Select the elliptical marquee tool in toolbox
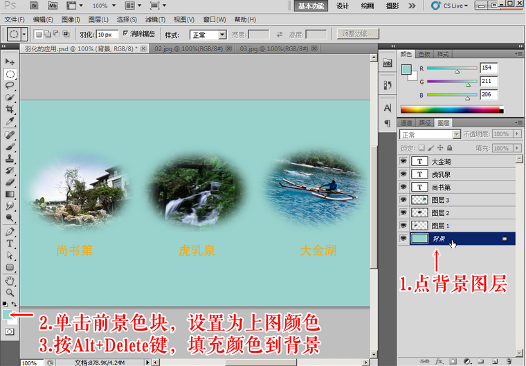Image resolution: width=526 pixels, height=366 pixels. pyautogui.click(x=10, y=74)
